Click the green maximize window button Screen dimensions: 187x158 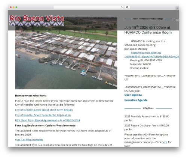(x=16, y=7)
